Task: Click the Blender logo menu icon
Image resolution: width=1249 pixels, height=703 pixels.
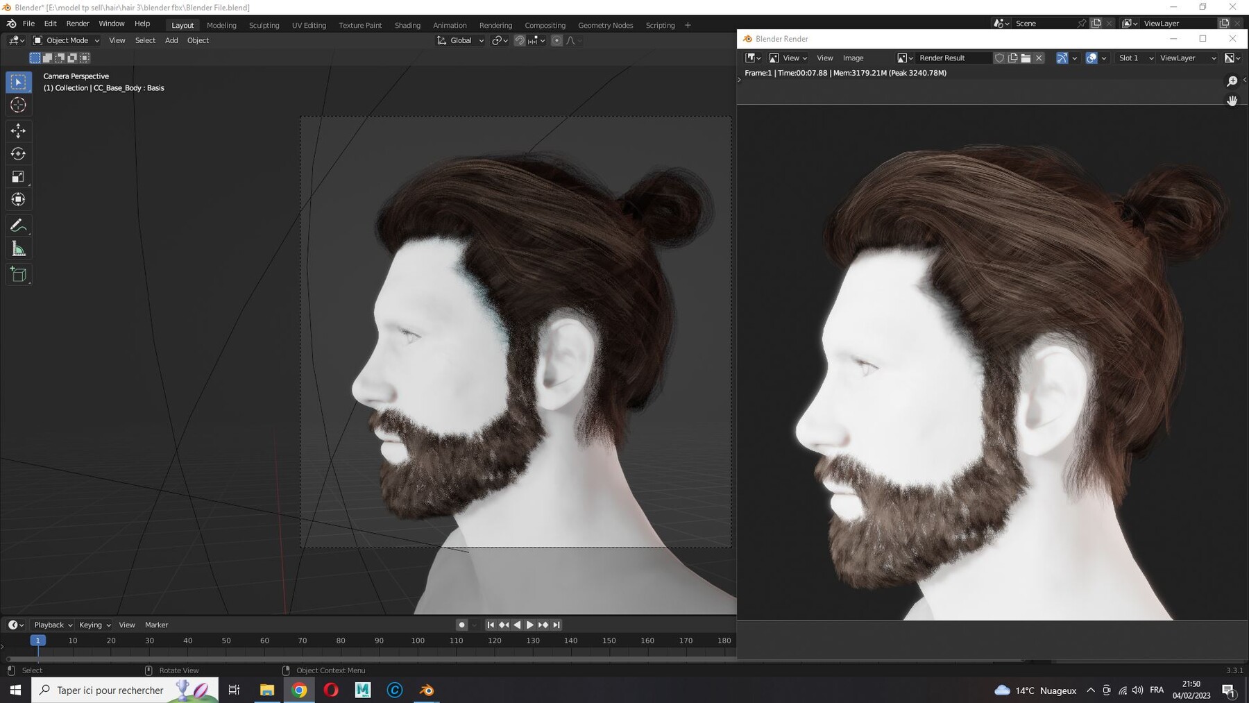Action: [x=12, y=24]
